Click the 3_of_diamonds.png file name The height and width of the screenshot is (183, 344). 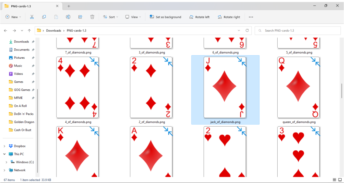click(x=152, y=53)
